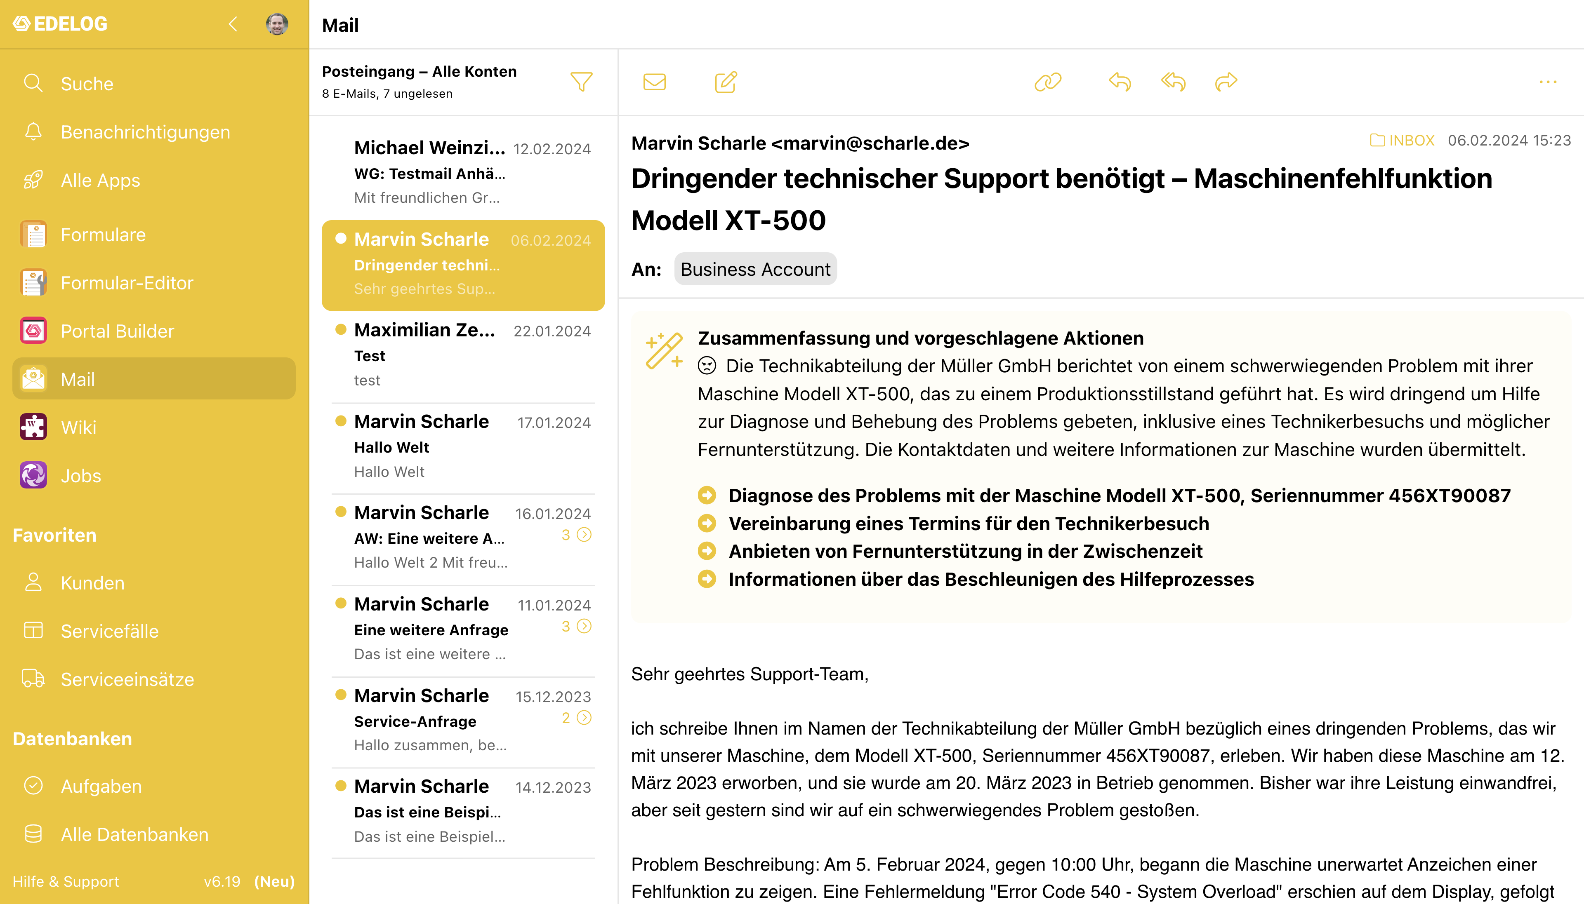The image size is (1584, 904).
Task: Collapse the sidebar with the back chevron
Action: click(233, 24)
